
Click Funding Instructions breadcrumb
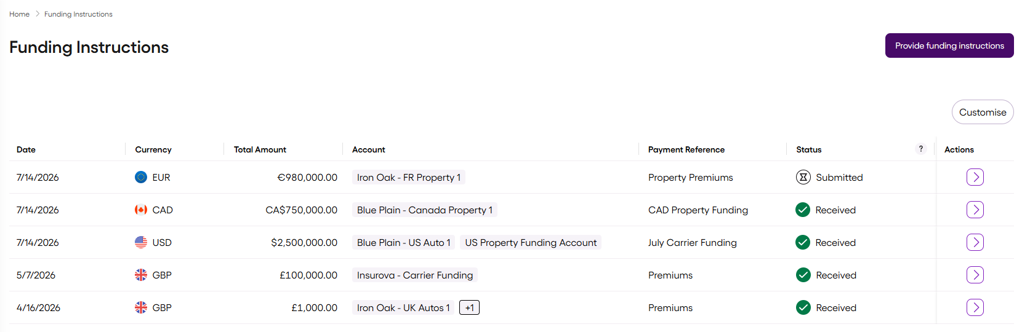[78, 14]
